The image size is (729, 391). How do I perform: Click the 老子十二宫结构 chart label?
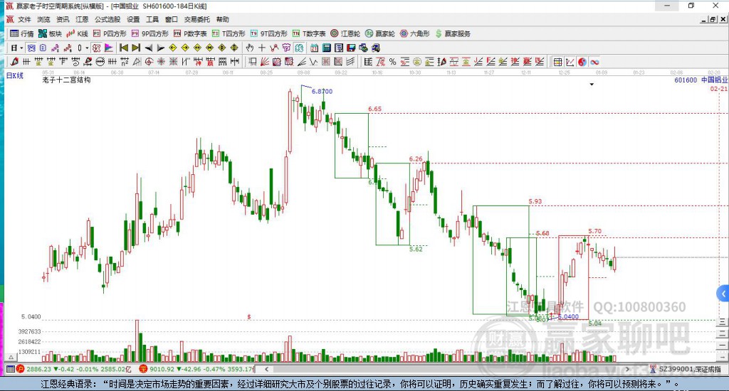(x=66, y=80)
